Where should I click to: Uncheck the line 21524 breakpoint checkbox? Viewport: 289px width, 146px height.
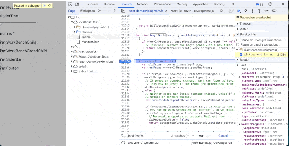[x=241, y=54]
